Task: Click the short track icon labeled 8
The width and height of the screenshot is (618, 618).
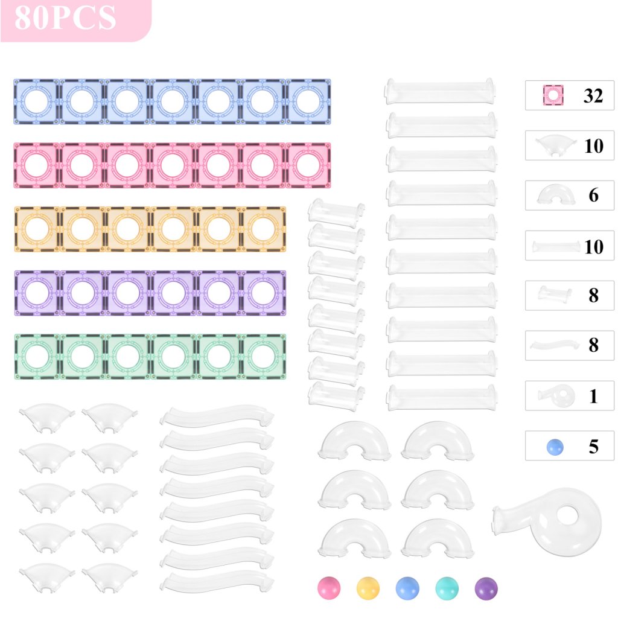Action: point(555,295)
